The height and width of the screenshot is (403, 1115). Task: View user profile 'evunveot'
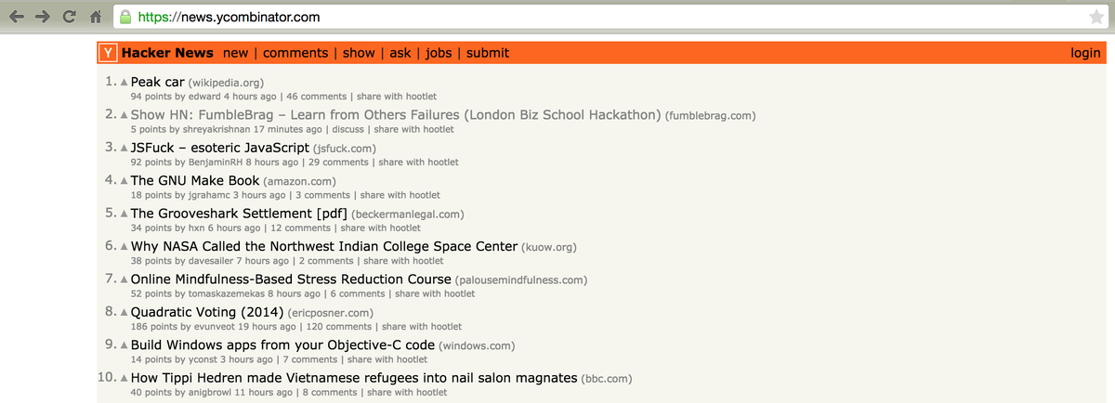(x=215, y=327)
